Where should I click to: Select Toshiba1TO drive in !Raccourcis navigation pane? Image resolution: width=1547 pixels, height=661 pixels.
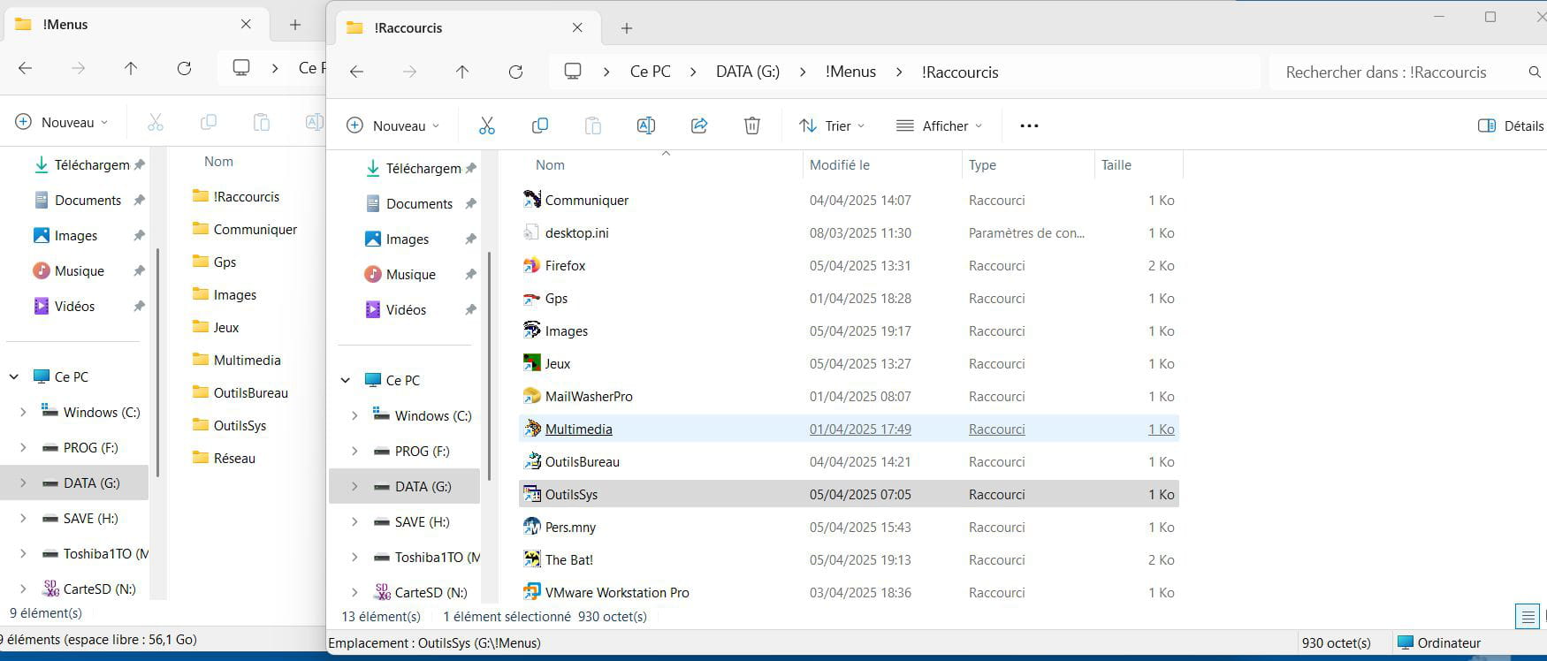pos(426,557)
